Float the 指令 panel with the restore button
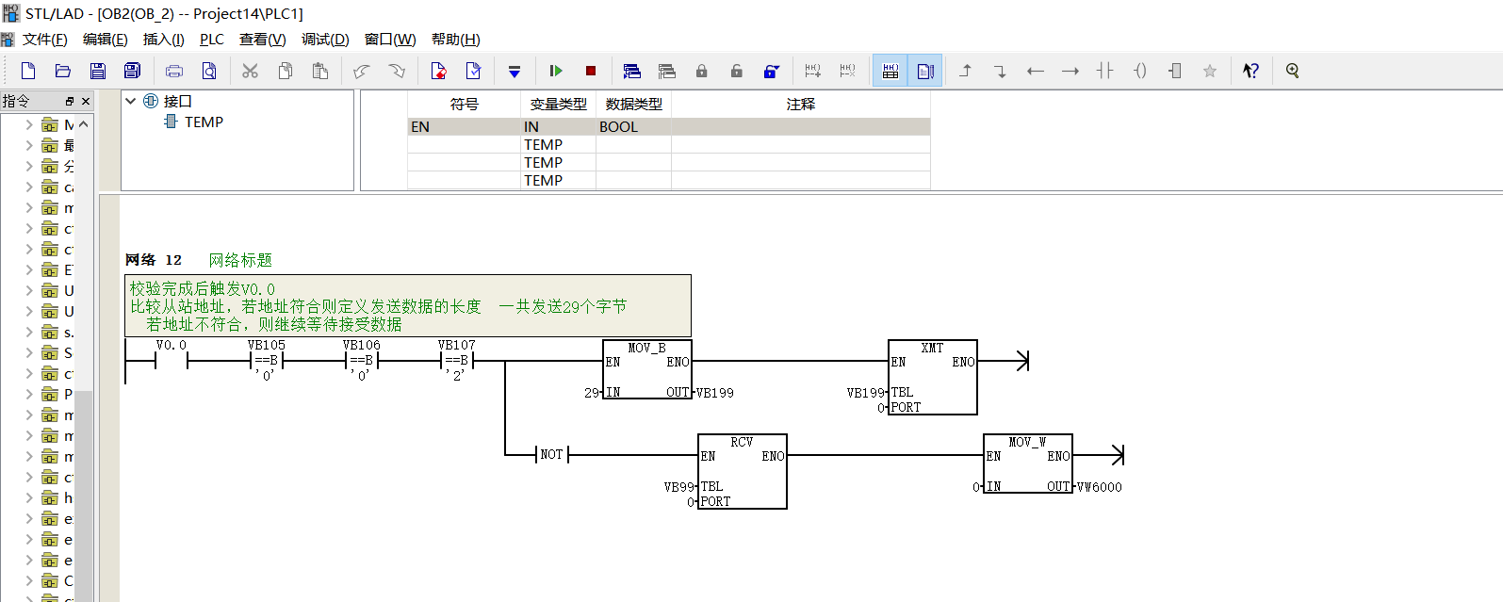 (x=70, y=101)
